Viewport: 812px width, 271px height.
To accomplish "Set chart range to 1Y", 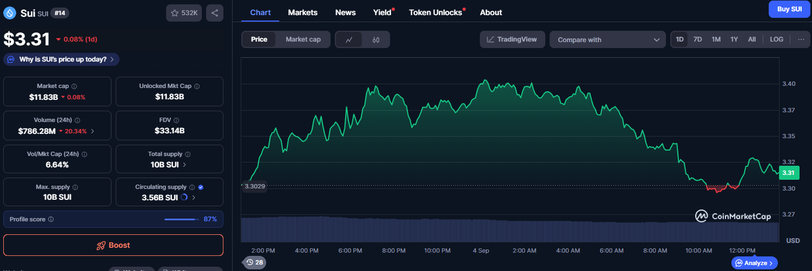I will [734, 39].
